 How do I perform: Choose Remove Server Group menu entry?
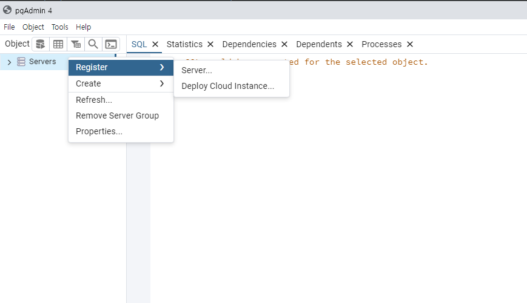121,116
